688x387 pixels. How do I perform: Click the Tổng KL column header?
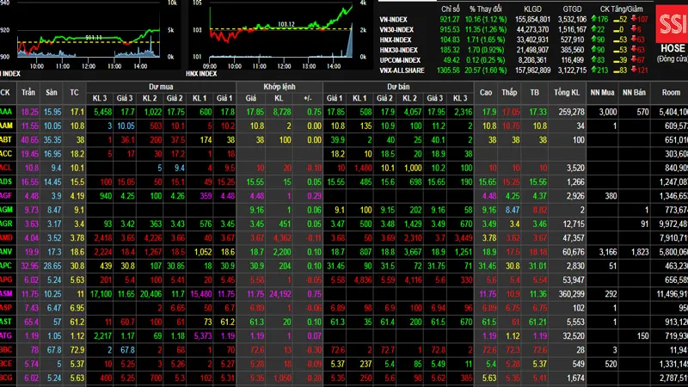coord(567,92)
